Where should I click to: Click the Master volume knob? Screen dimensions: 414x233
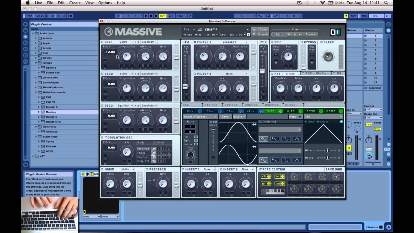[x=328, y=56]
